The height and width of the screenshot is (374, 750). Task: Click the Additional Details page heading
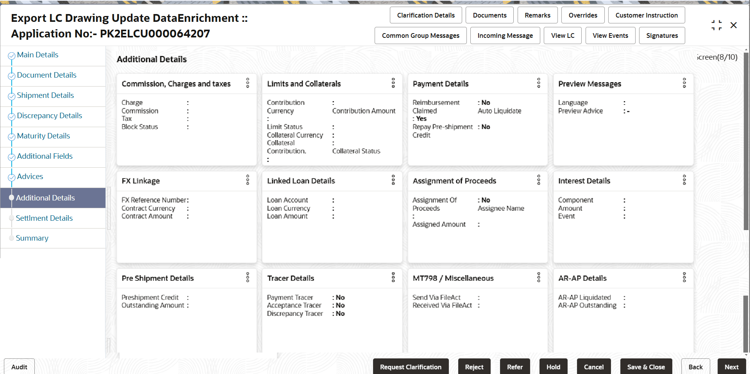click(x=152, y=59)
